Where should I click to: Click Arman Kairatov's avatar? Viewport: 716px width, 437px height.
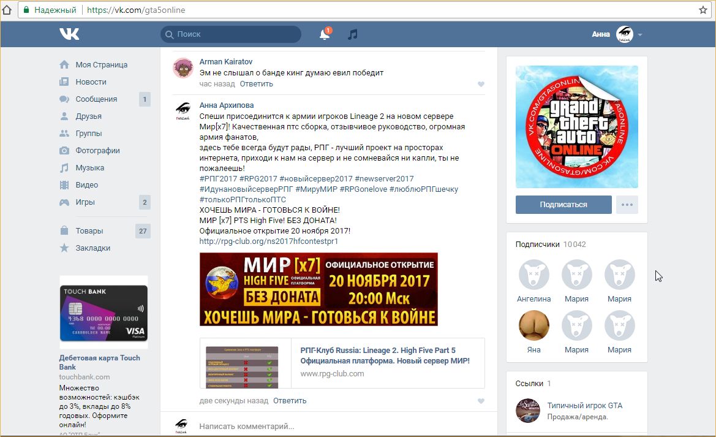point(183,68)
